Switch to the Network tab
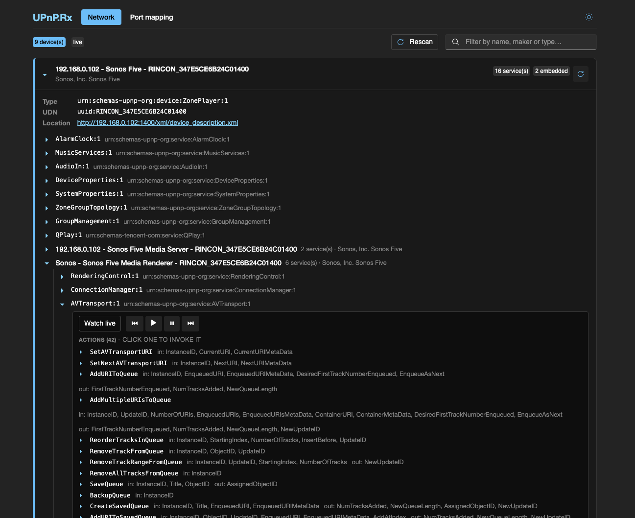Viewport: 635px width, 518px height. 101,17
